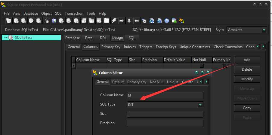Click the database with plus sign toolbar icon
Image resolution: width=272 pixels, height=135 pixels.
(x=16, y=21)
